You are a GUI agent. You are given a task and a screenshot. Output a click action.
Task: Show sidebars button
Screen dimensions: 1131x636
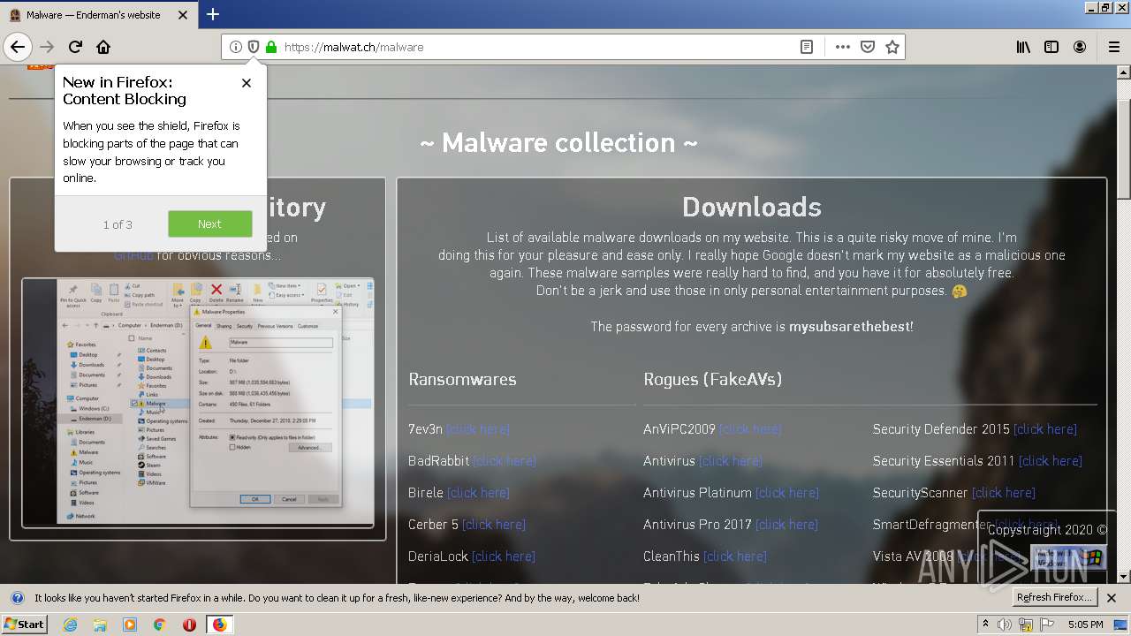point(1051,47)
